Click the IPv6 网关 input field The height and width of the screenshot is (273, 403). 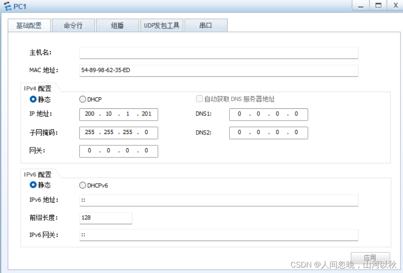coord(219,235)
